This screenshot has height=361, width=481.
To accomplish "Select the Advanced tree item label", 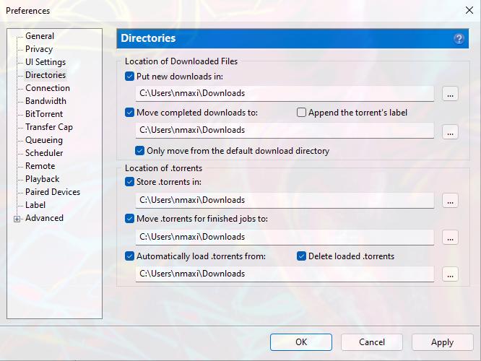I will pyautogui.click(x=44, y=218).
